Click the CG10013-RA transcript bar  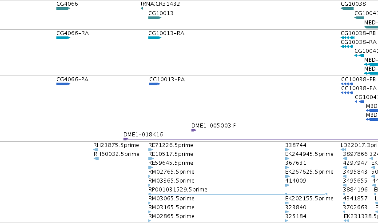click(155, 38)
